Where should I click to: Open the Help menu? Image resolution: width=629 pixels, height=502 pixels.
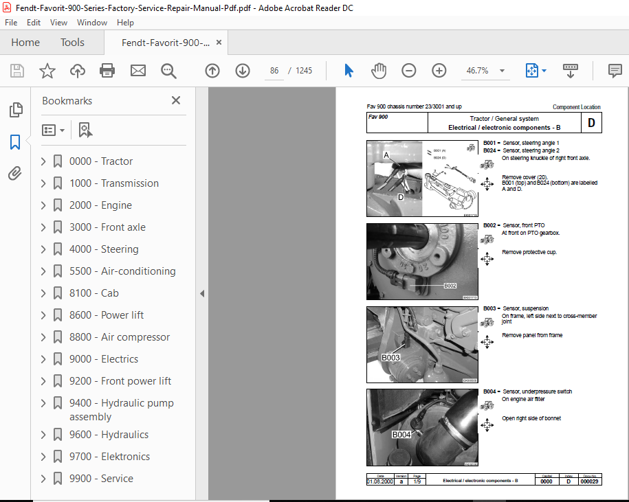125,23
